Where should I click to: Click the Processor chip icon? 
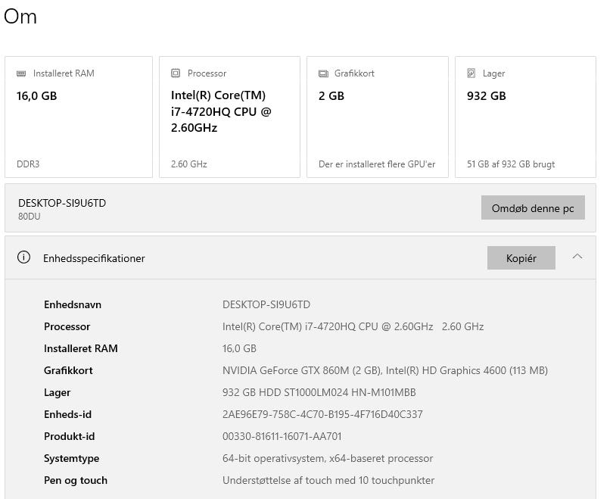click(x=176, y=73)
